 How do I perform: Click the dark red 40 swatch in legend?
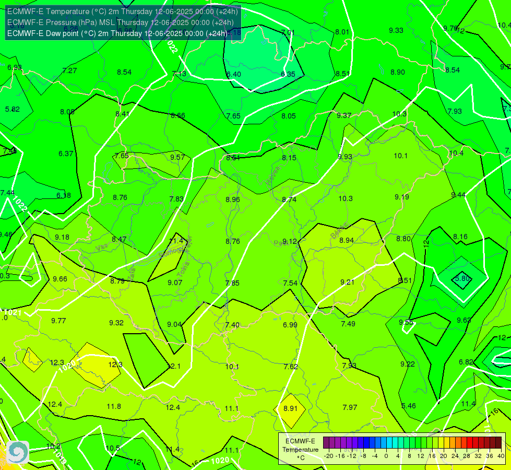pos(498,443)
